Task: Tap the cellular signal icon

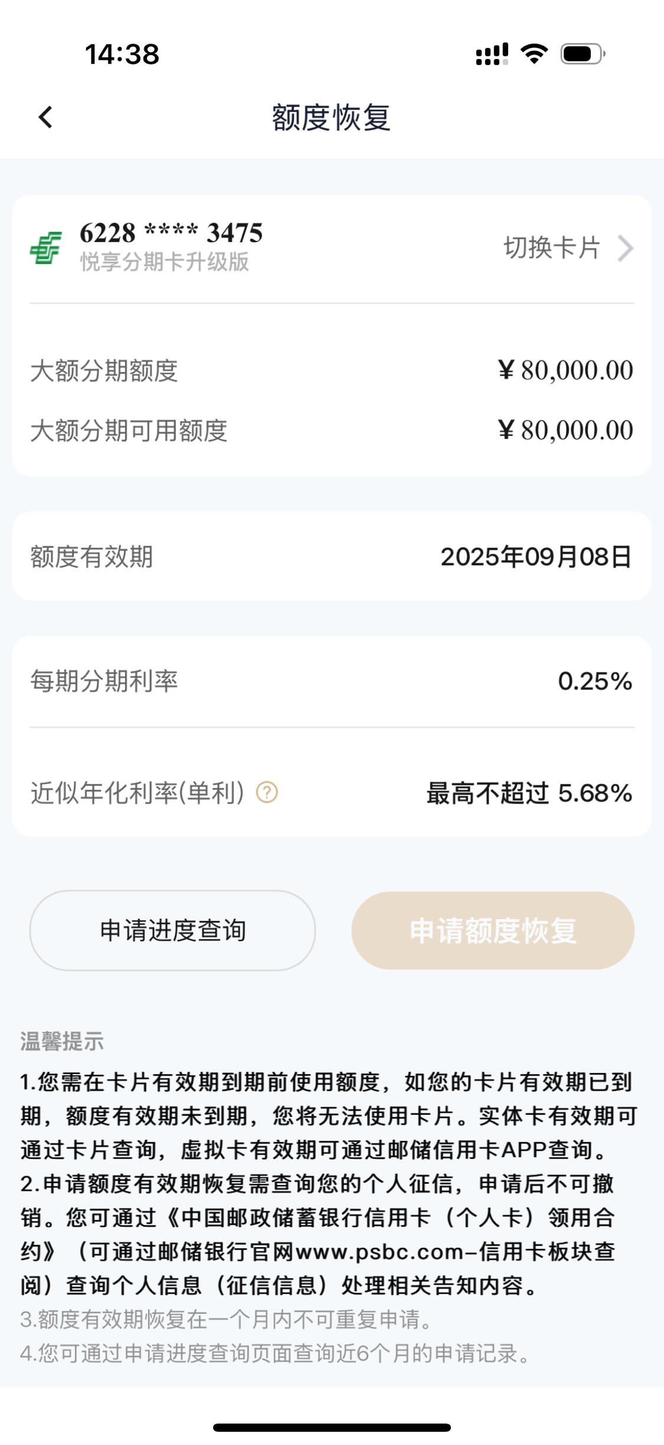Action: 492,54
